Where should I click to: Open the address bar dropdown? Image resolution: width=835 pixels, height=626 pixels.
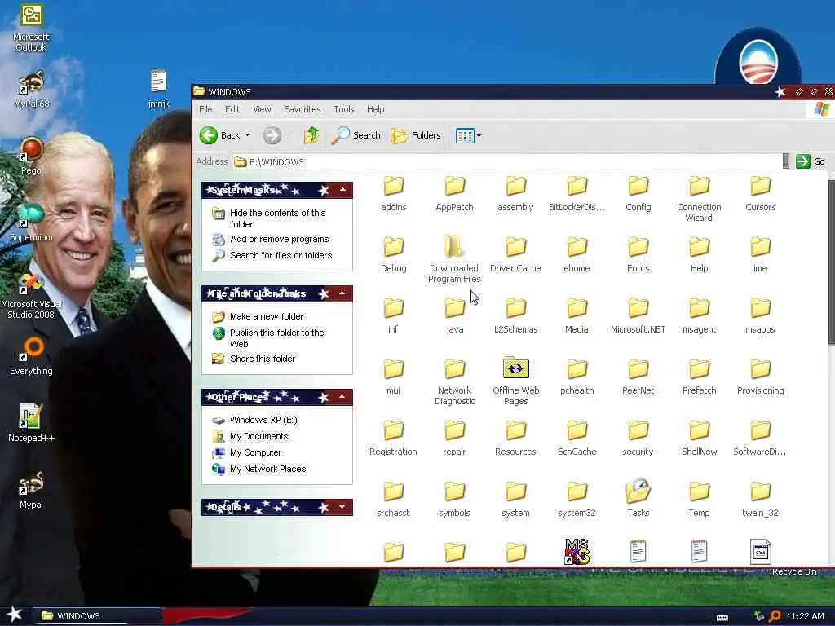click(x=785, y=161)
